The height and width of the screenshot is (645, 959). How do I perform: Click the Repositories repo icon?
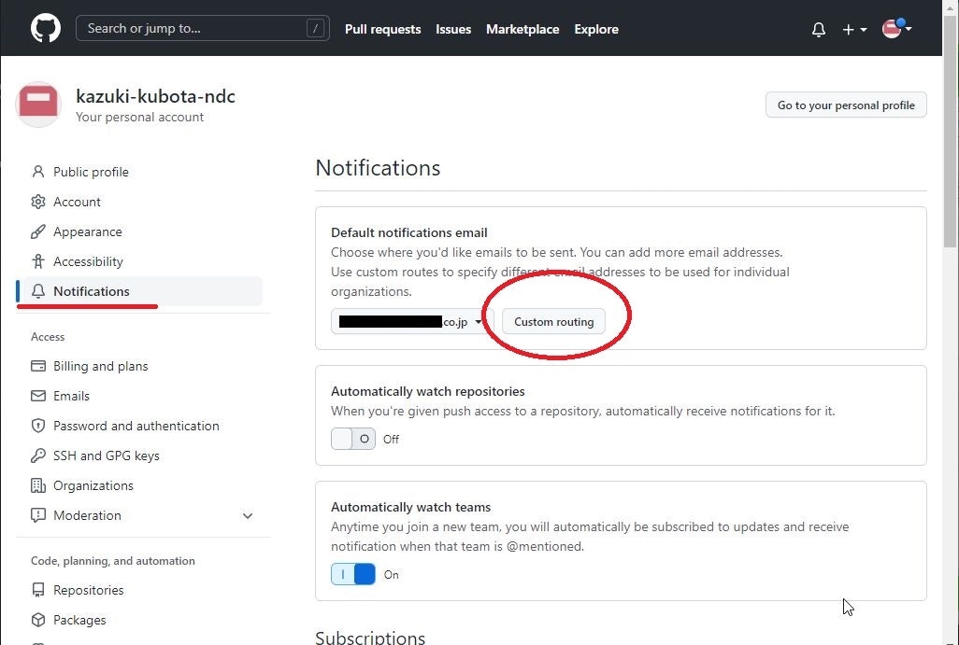pos(38,590)
